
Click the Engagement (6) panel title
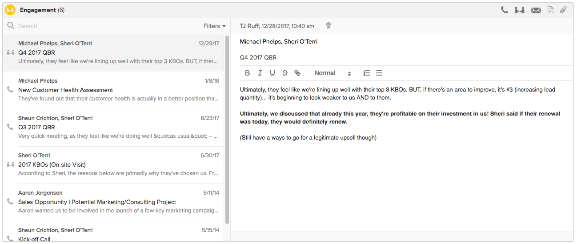click(42, 10)
